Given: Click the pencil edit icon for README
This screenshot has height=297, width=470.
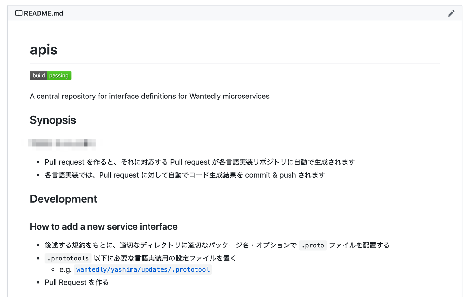Looking at the screenshot, I should click(x=451, y=13).
